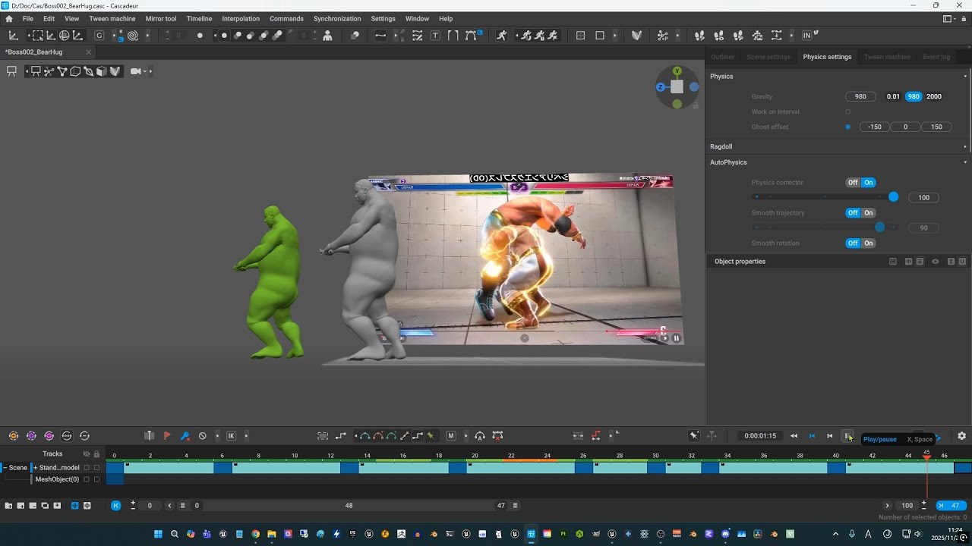Click the M button on timeline toolbar
This screenshot has height=546, width=972.
coord(451,436)
